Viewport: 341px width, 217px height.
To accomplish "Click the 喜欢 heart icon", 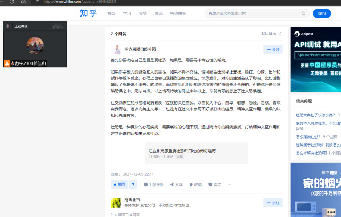I will tap(214, 184).
